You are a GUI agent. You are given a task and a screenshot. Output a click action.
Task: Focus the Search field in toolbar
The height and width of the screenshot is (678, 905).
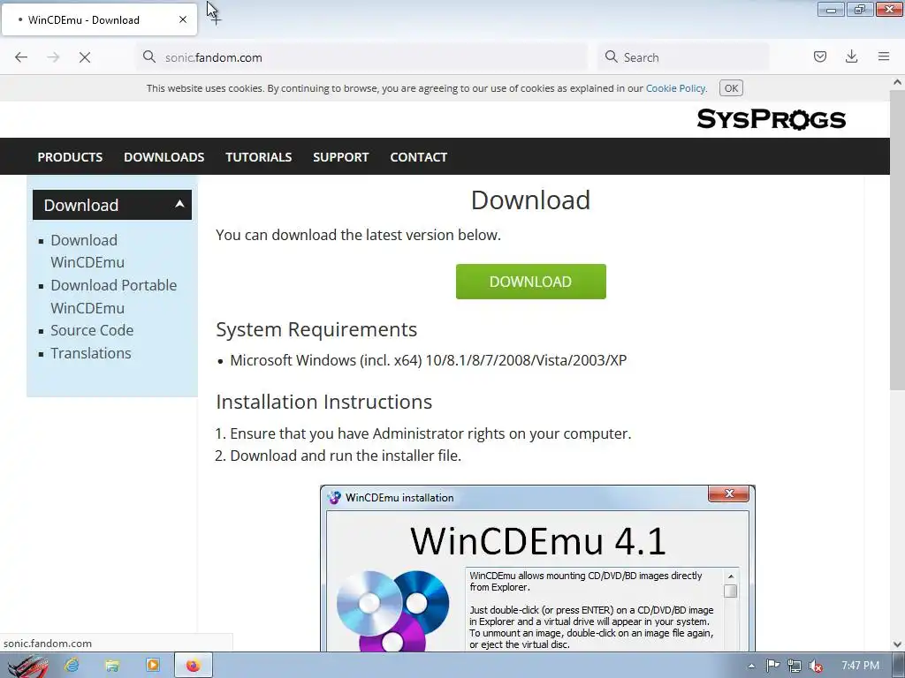pos(683,57)
